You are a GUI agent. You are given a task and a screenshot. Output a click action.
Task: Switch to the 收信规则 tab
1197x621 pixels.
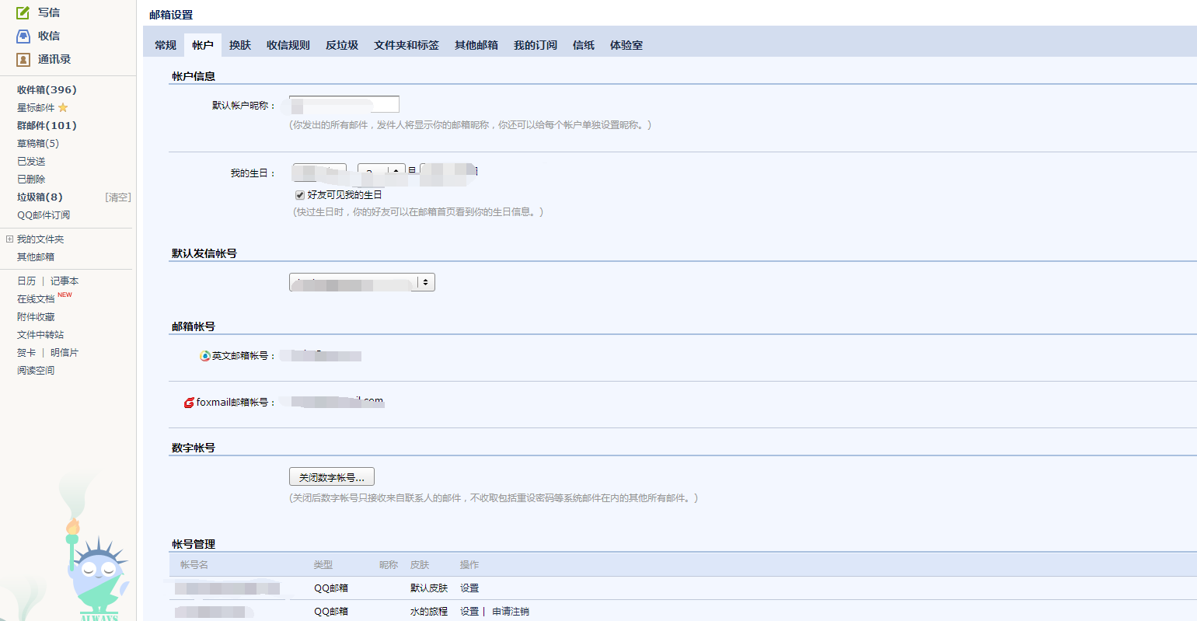pos(287,45)
